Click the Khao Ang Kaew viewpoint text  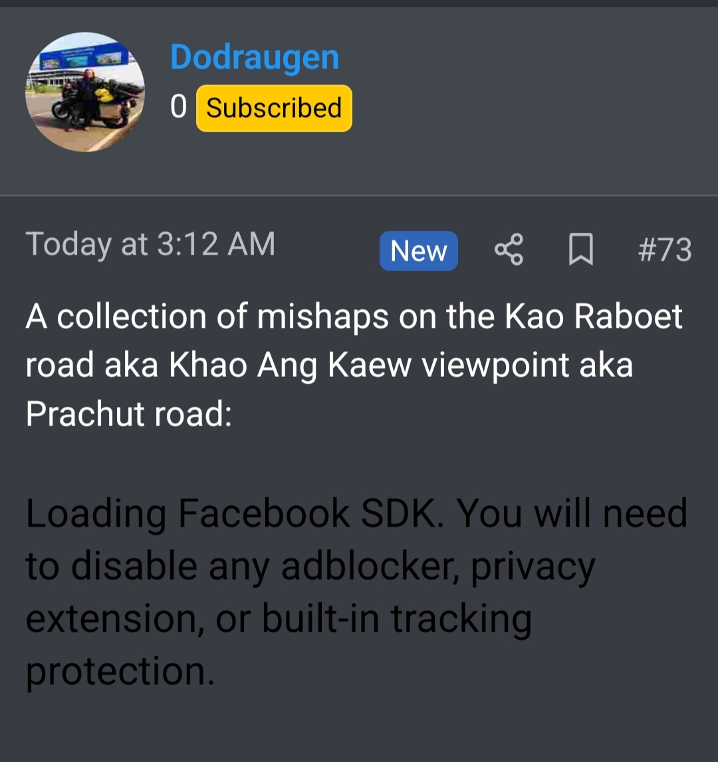coord(369,366)
